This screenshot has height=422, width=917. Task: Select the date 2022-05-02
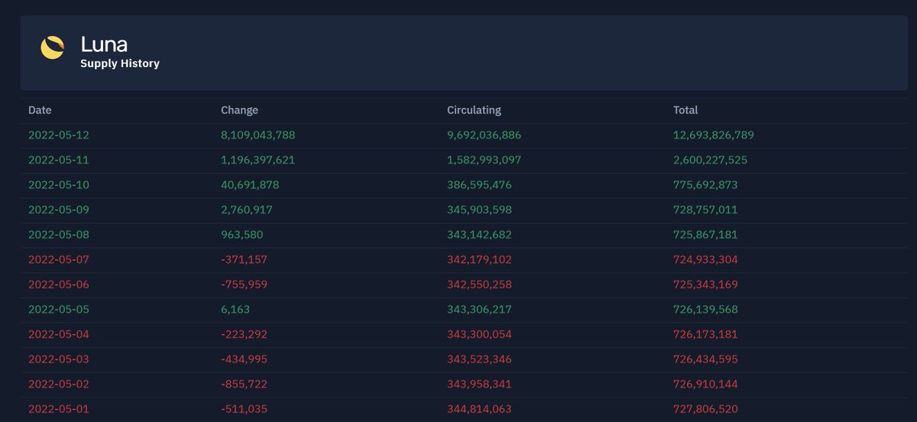tap(59, 384)
